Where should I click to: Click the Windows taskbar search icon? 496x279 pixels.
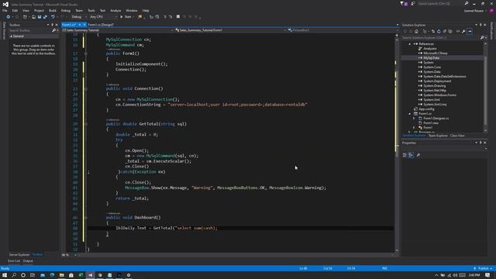click(14, 275)
